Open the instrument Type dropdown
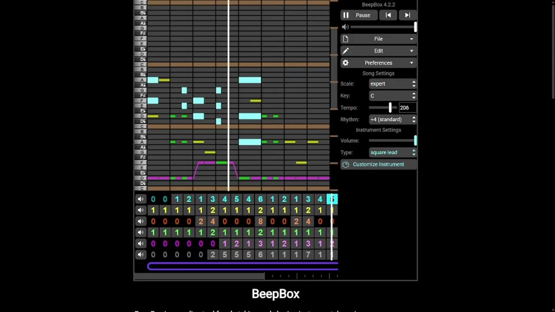This screenshot has width=555, height=312. point(393,153)
